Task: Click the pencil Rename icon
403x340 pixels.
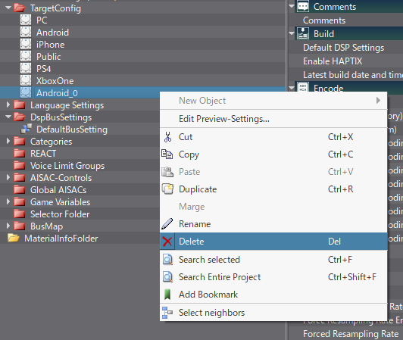Action: [167, 224]
